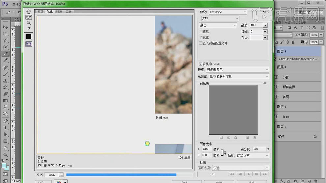Click the black eyedropper color swatch
Screen dimensions: 326x183
(x=28, y=37)
